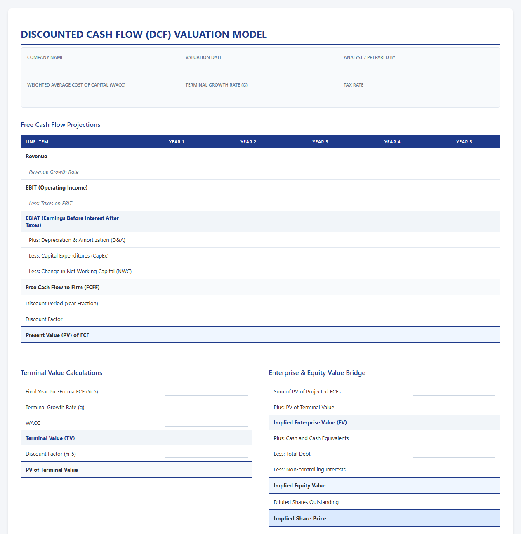Click the Plus: PV of Terminal Value input
Image resolution: width=521 pixels, height=534 pixels.
(x=454, y=407)
